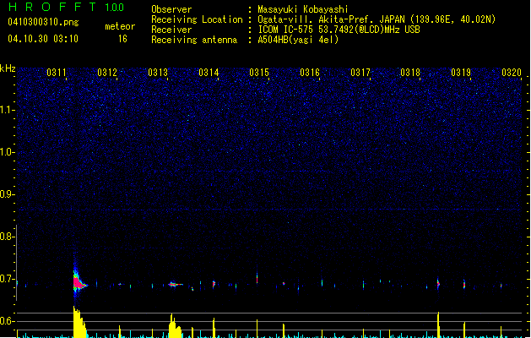Image resolution: width=531 pixels, height=338 pixels.
Task: Click receiver value ICOM IC-575 53.7492 MHz
Action: coord(339,30)
